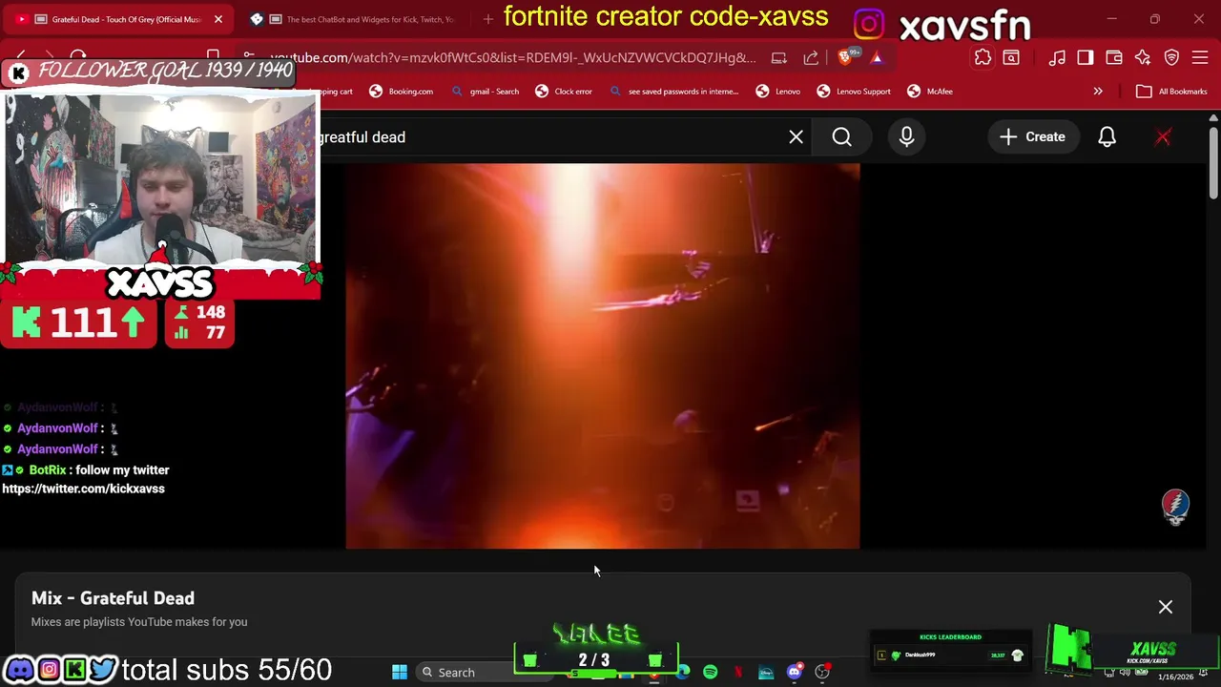Open the Disney+ taskbar icon
The width and height of the screenshot is (1221, 687).
point(766,673)
